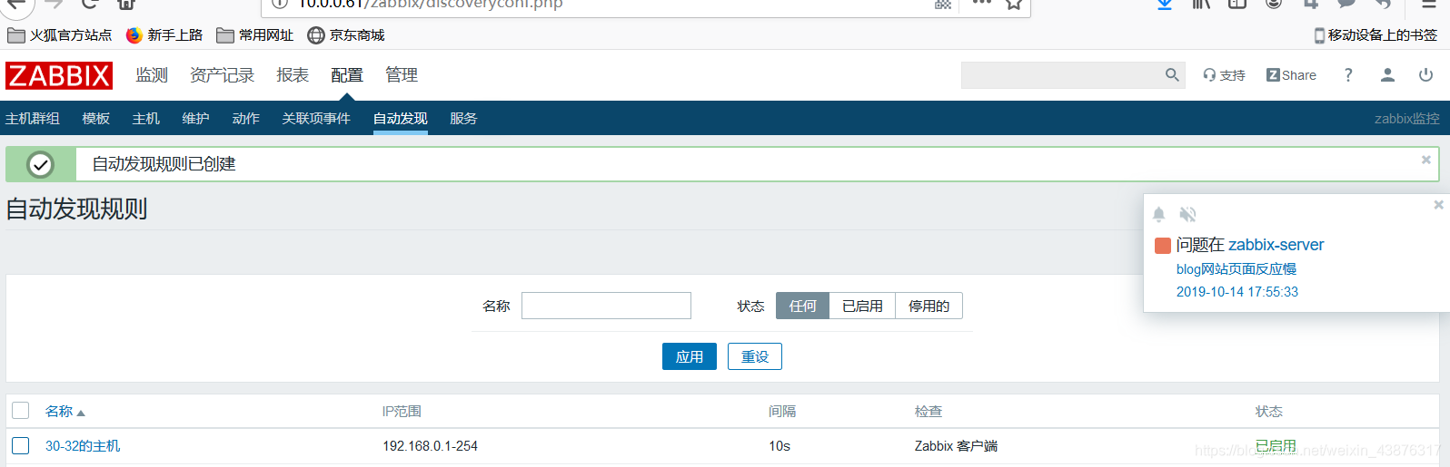Go to the 模板 submenu

[x=95, y=119]
